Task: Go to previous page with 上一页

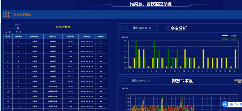Action: 8,32
